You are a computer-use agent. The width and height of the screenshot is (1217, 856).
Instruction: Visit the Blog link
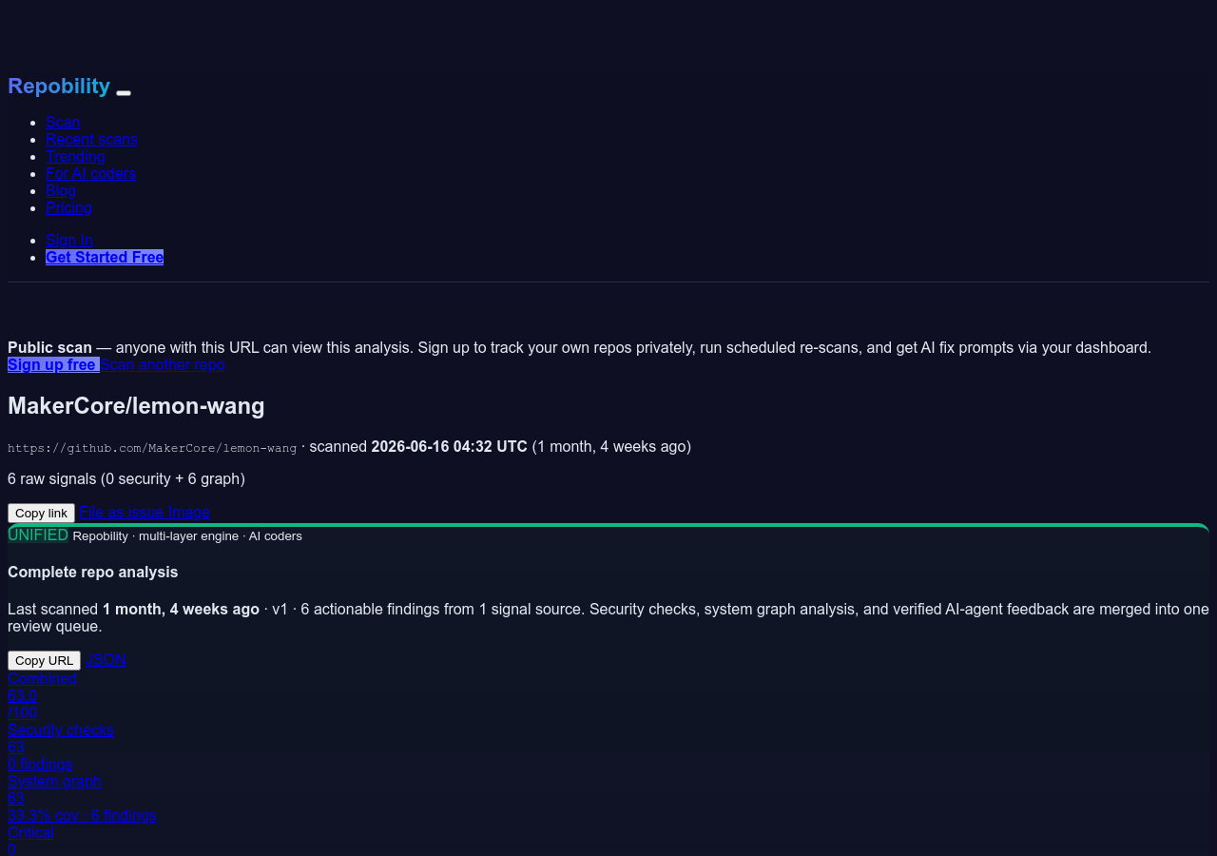tap(61, 190)
